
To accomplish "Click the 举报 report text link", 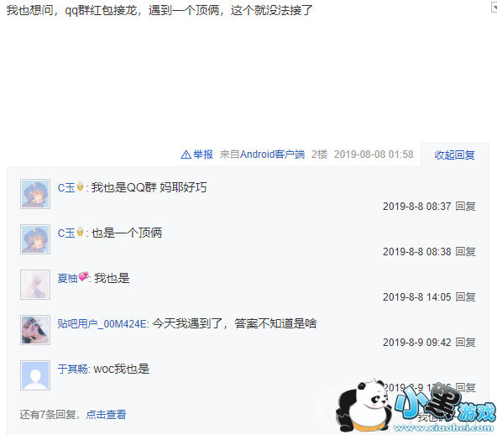I will (203, 155).
